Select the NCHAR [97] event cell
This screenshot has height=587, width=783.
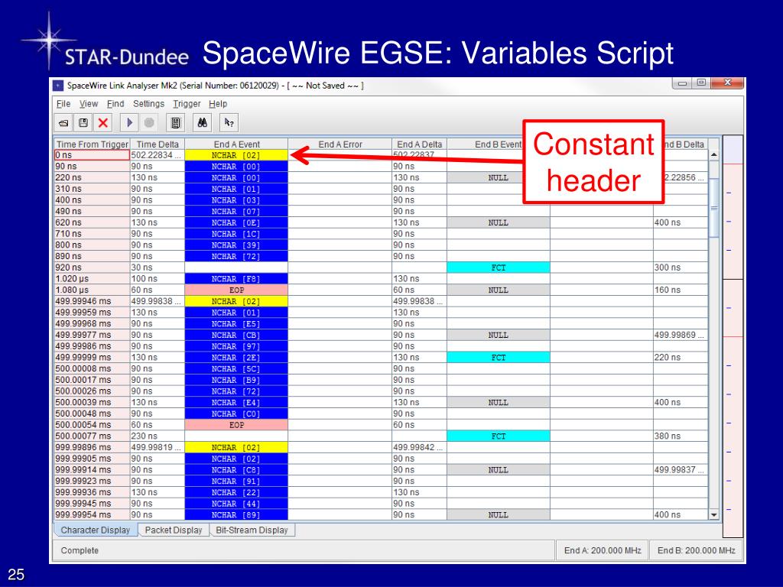tap(236, 346)
